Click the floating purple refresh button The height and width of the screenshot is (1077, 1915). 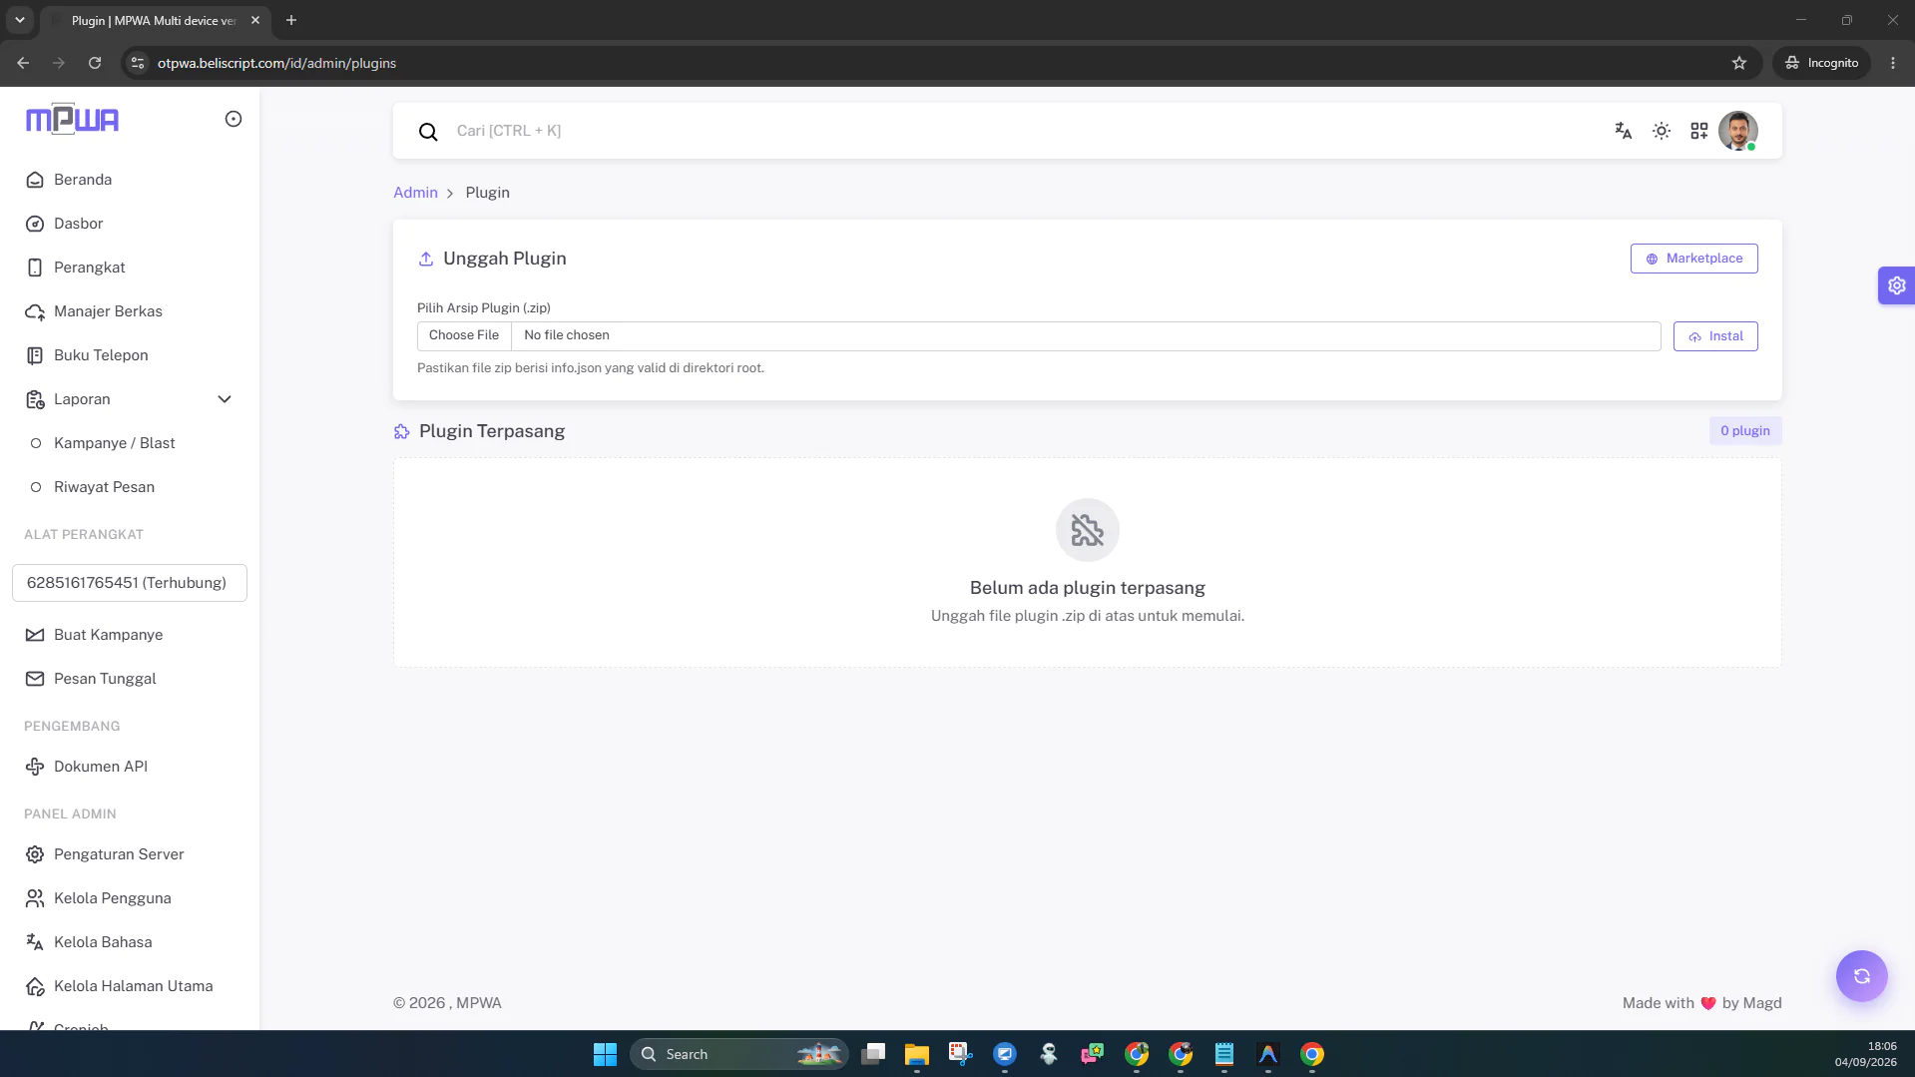pyautogui.click(x=1861, y=976)
